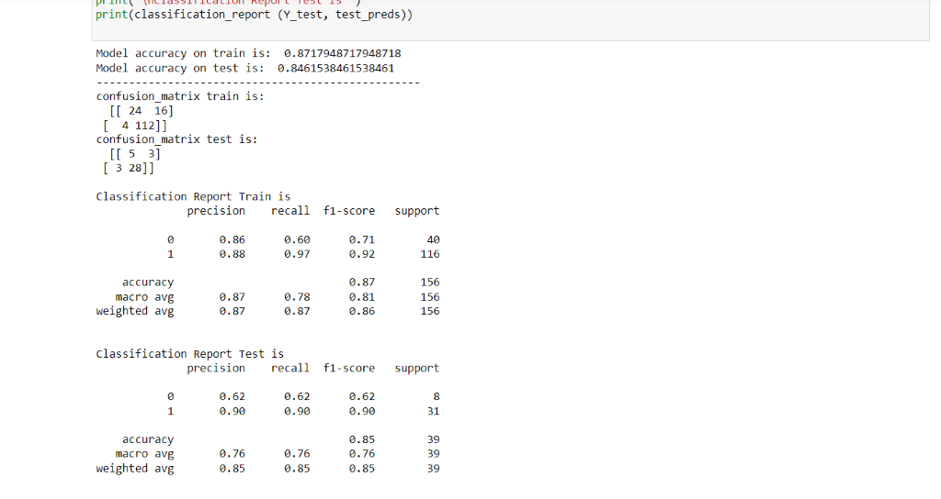Click the 'Classification Report Test is' heading
Image resolution: width=941 pixels, height=499 pixels.
[189, 354]
